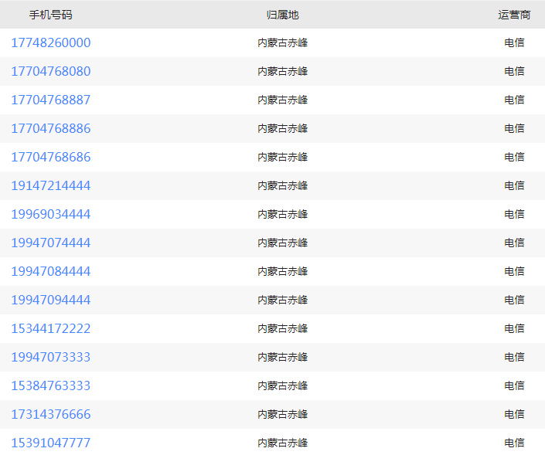This screenshot has width=545, height=455.
Task: Select 内蒙古赤峰 in row 15384763333
Action: (283, 385)
